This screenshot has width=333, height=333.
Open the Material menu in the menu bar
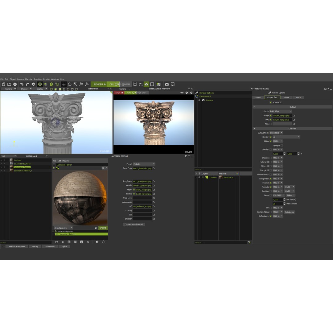(x=28, y=79)
